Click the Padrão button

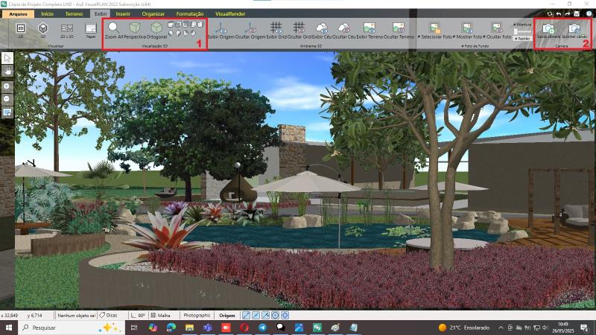coord(523,37)
